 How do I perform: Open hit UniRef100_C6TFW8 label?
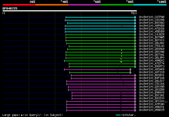coord(152,17)
